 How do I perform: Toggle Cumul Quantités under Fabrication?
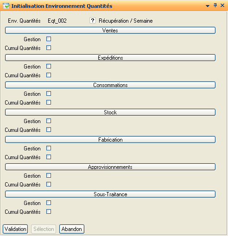pos(49,157)
